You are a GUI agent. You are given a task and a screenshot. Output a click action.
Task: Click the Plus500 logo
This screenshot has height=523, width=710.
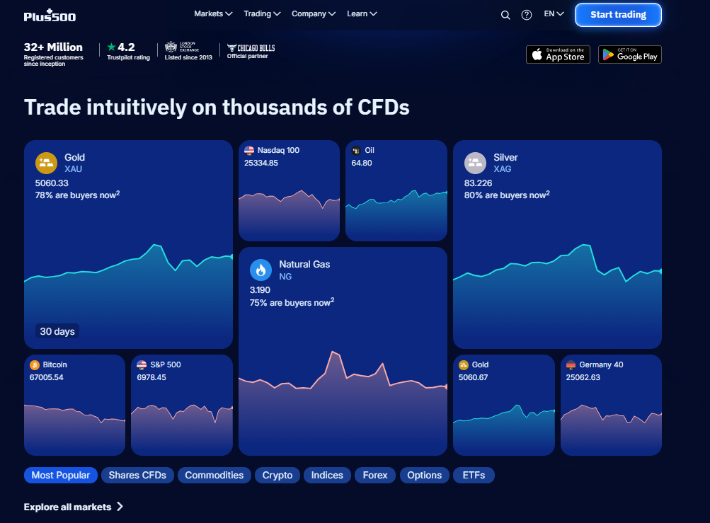(50, 16)
